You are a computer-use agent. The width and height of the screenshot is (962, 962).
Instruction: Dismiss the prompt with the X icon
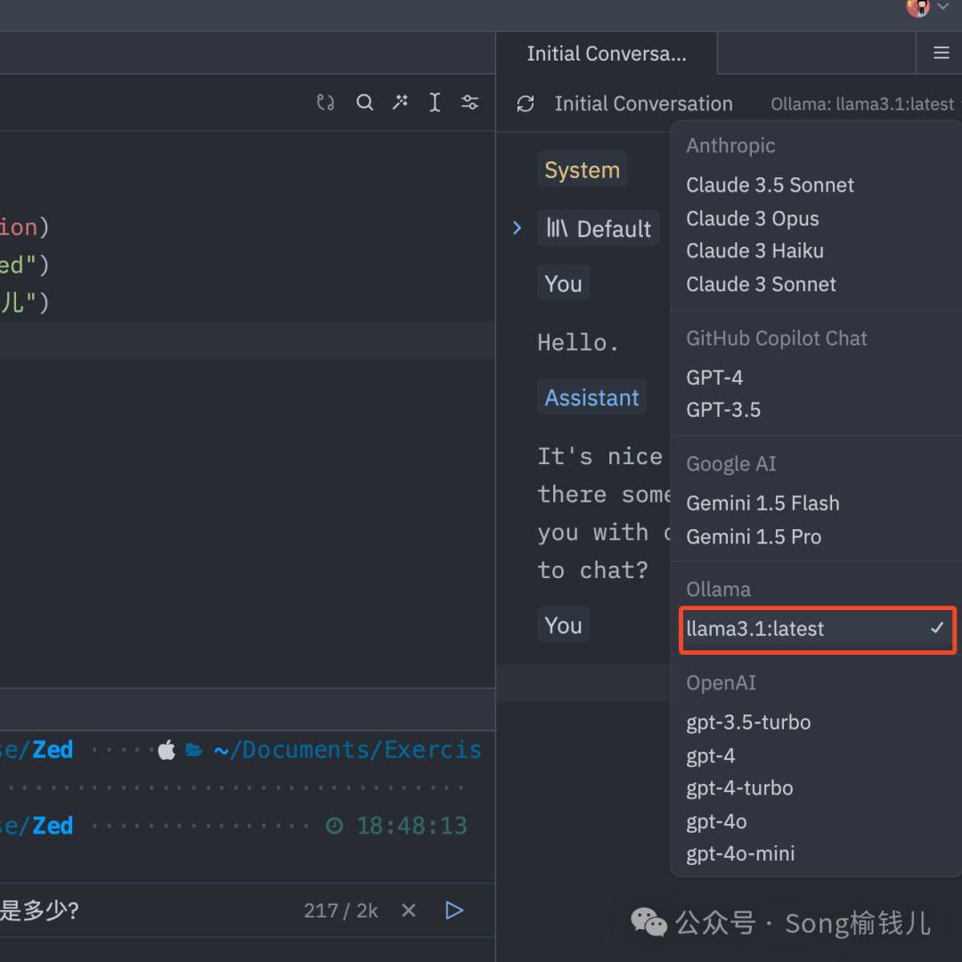409,910
